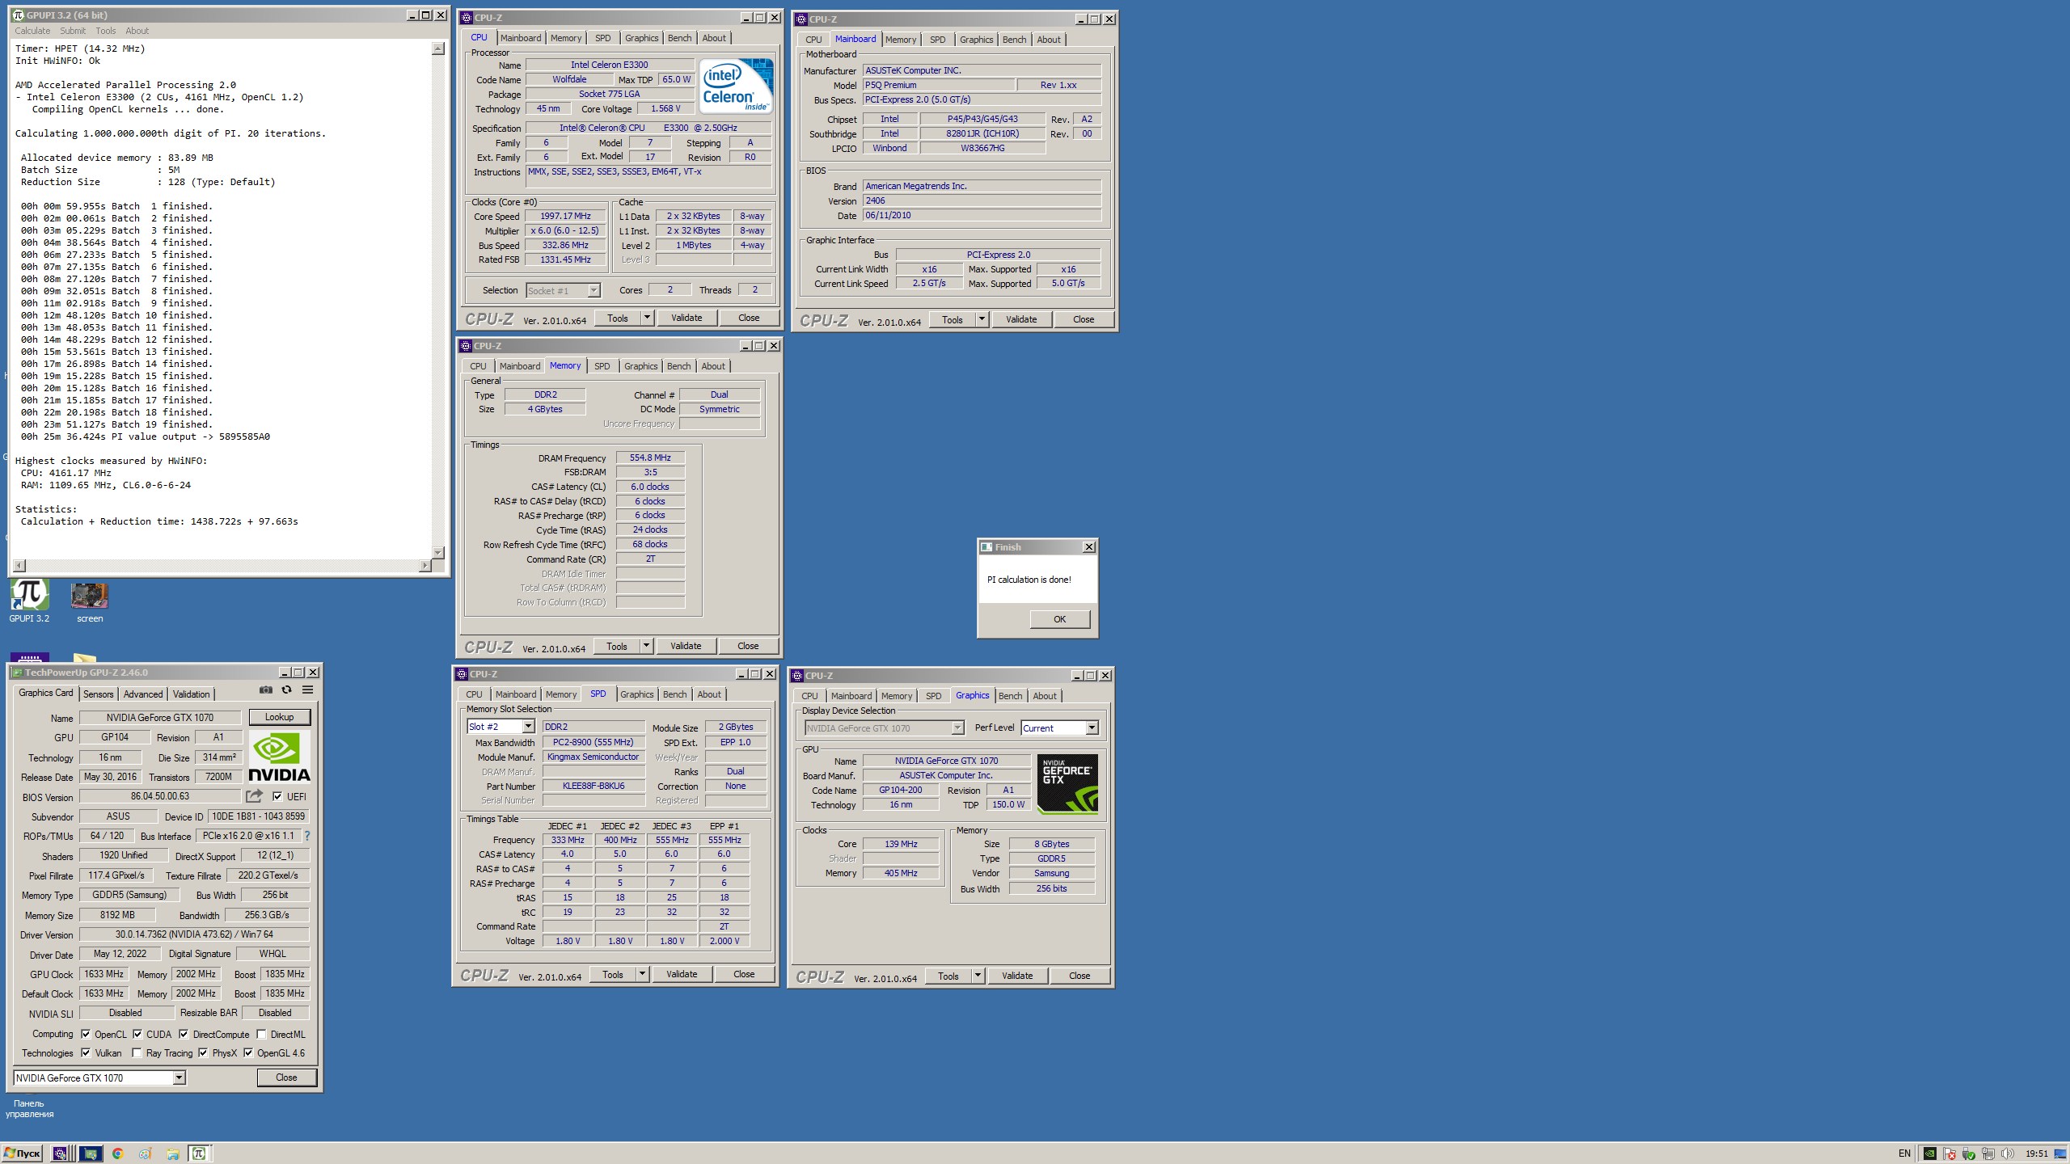Click the Bus Interface question mark help icon

[307, 836]
